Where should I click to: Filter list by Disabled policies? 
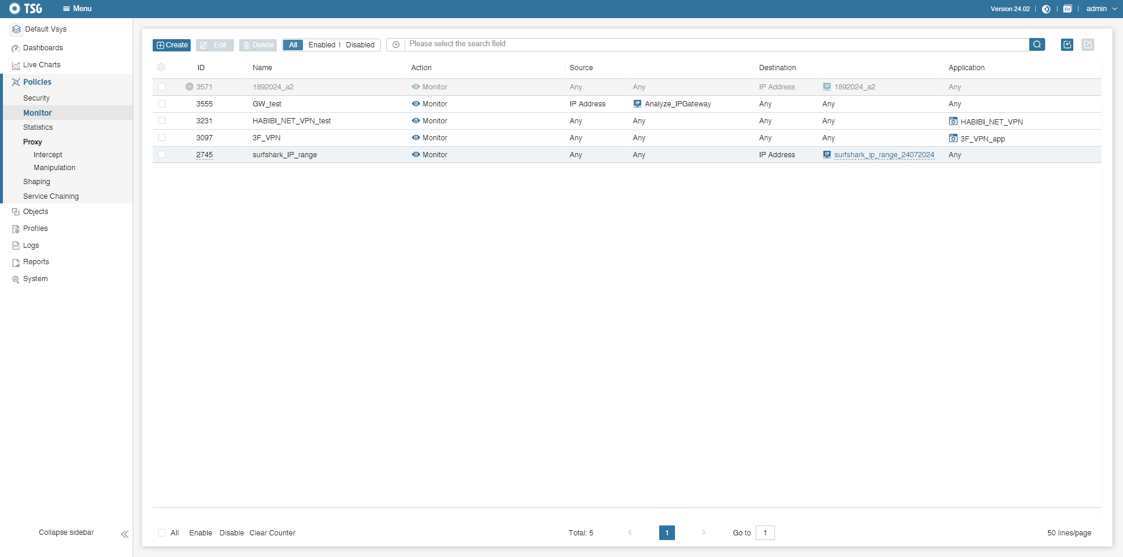pos(360,45)
